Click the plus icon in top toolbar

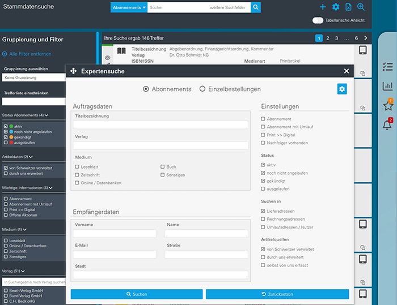pyautogui.click(x=323, y=7)
